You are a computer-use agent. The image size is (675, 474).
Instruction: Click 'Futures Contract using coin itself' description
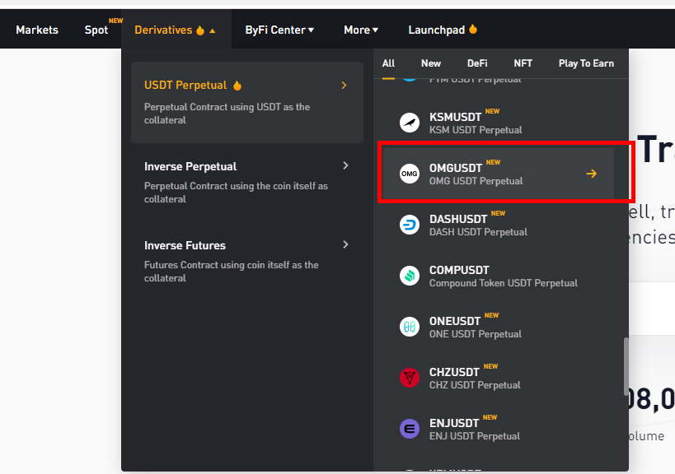231,272
